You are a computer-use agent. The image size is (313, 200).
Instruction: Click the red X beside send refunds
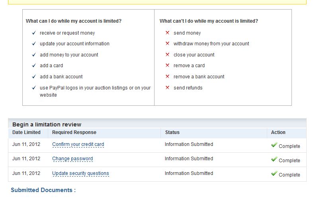coord(168,87)
